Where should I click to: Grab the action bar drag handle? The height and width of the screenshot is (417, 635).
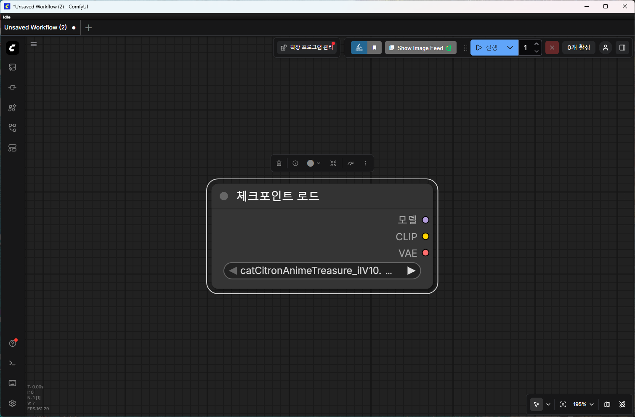pyautogui.click(x=465, y=48)
